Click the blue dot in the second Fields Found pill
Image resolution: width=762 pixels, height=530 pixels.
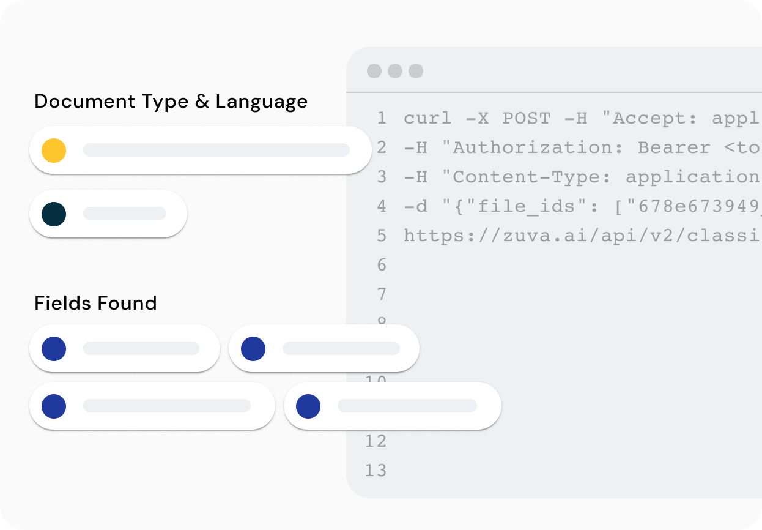coord(253,349)
